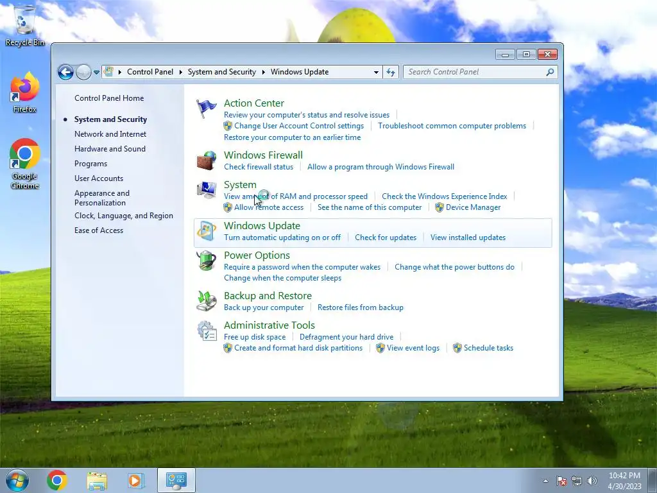This screenshot has width=657, height=493.
Task: Open the Action Center heading link
Action: tap(254, 103)
